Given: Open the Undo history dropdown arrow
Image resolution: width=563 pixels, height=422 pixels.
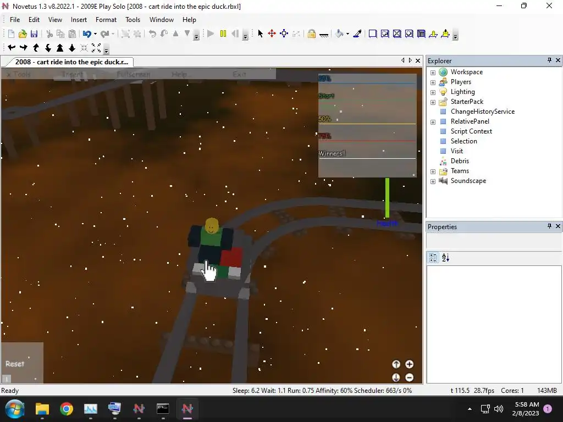Looking at the screenshot, I should click(95, 34).
